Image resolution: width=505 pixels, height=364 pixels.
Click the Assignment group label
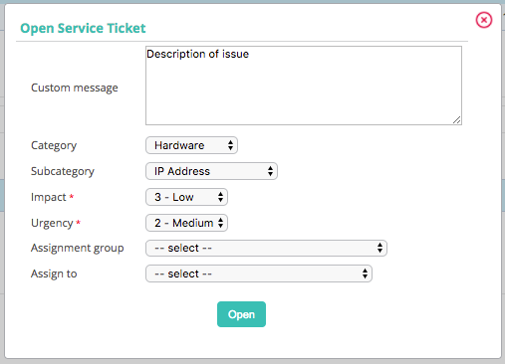point(78,249)
